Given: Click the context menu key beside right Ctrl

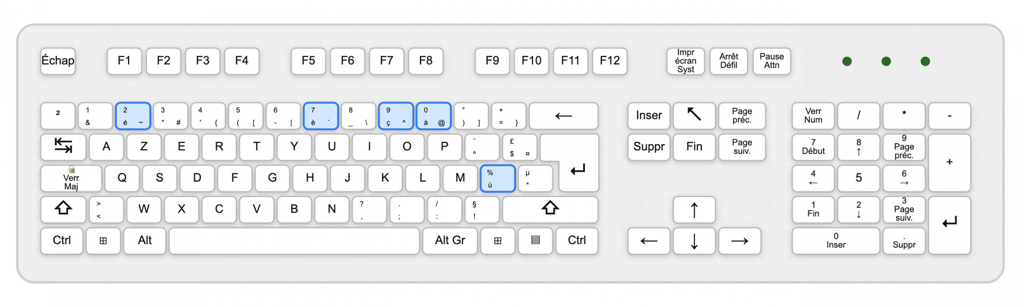Looking at the screenshot, I should pos(535,240).
